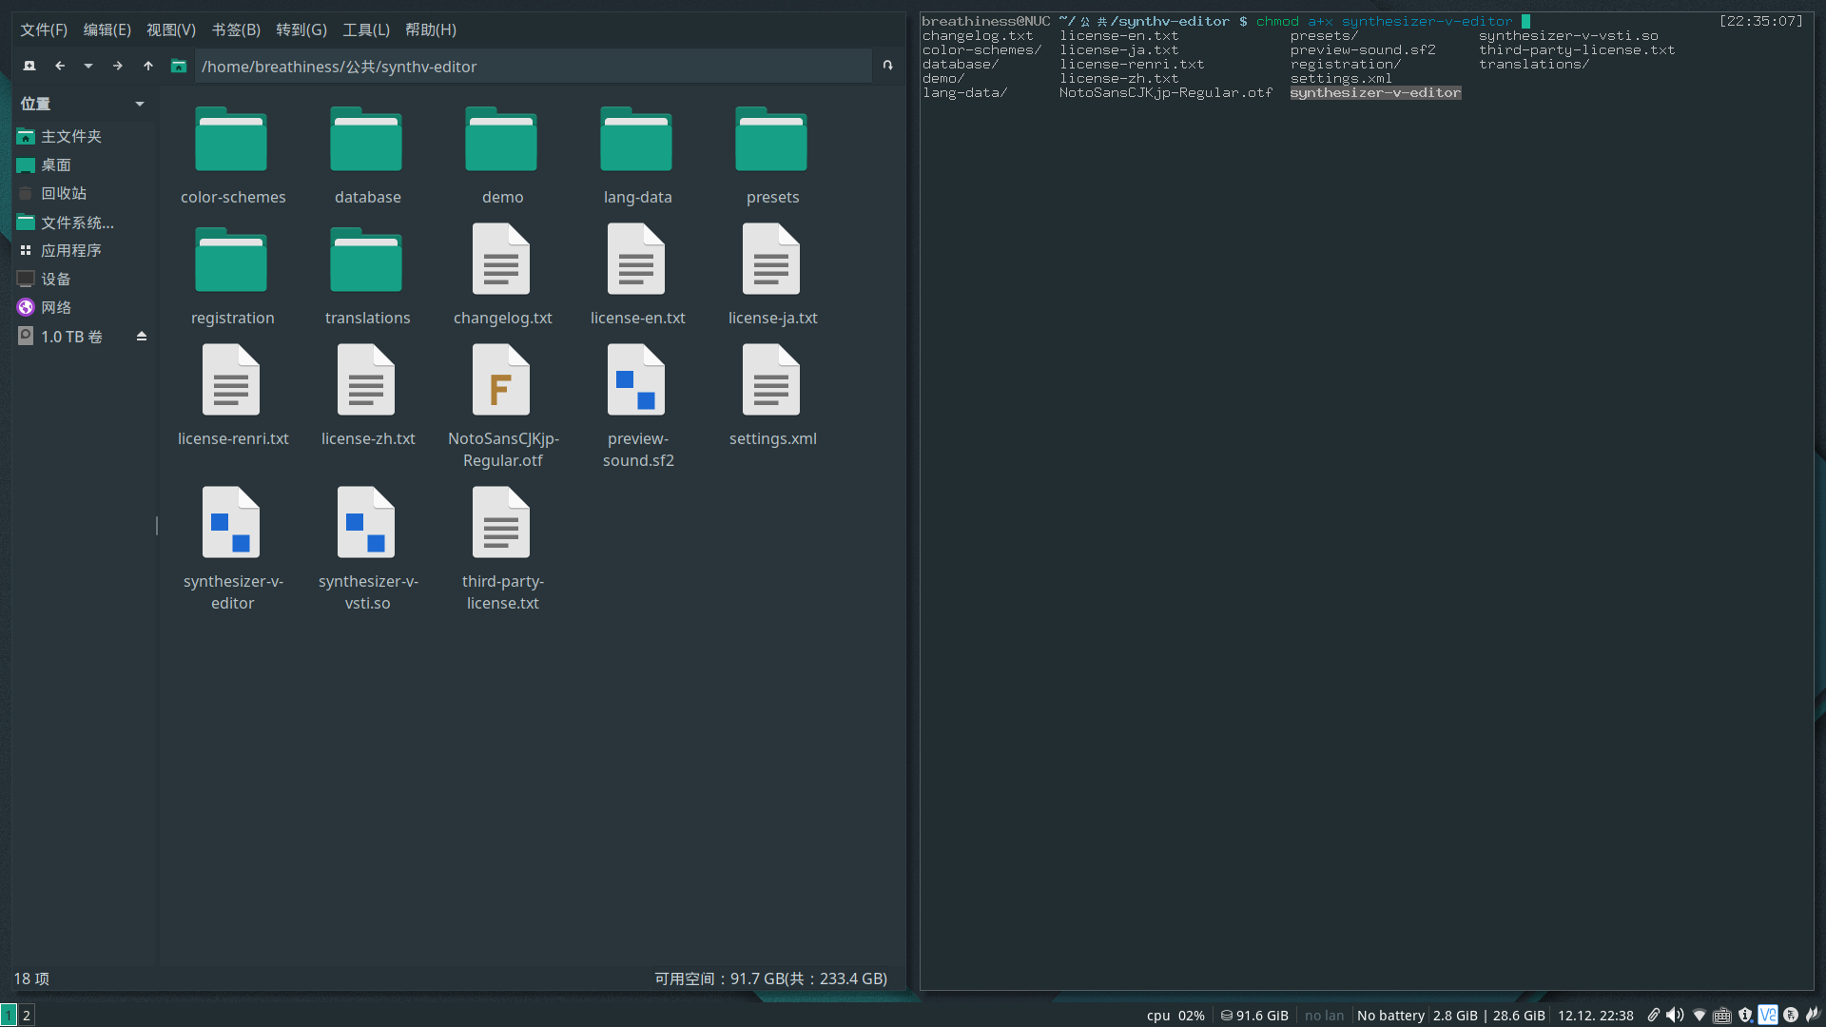Click the Back navigation arrow in the toolbar
Viewport: 1826px width, 1027px height.
tap(59, 66)
